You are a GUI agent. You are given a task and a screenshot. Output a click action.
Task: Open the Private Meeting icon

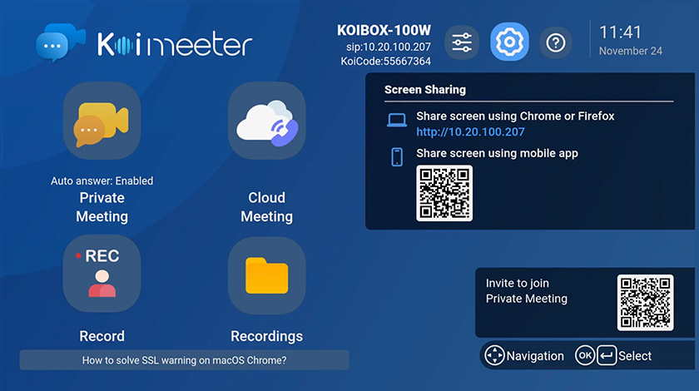[x=102, y=121]
